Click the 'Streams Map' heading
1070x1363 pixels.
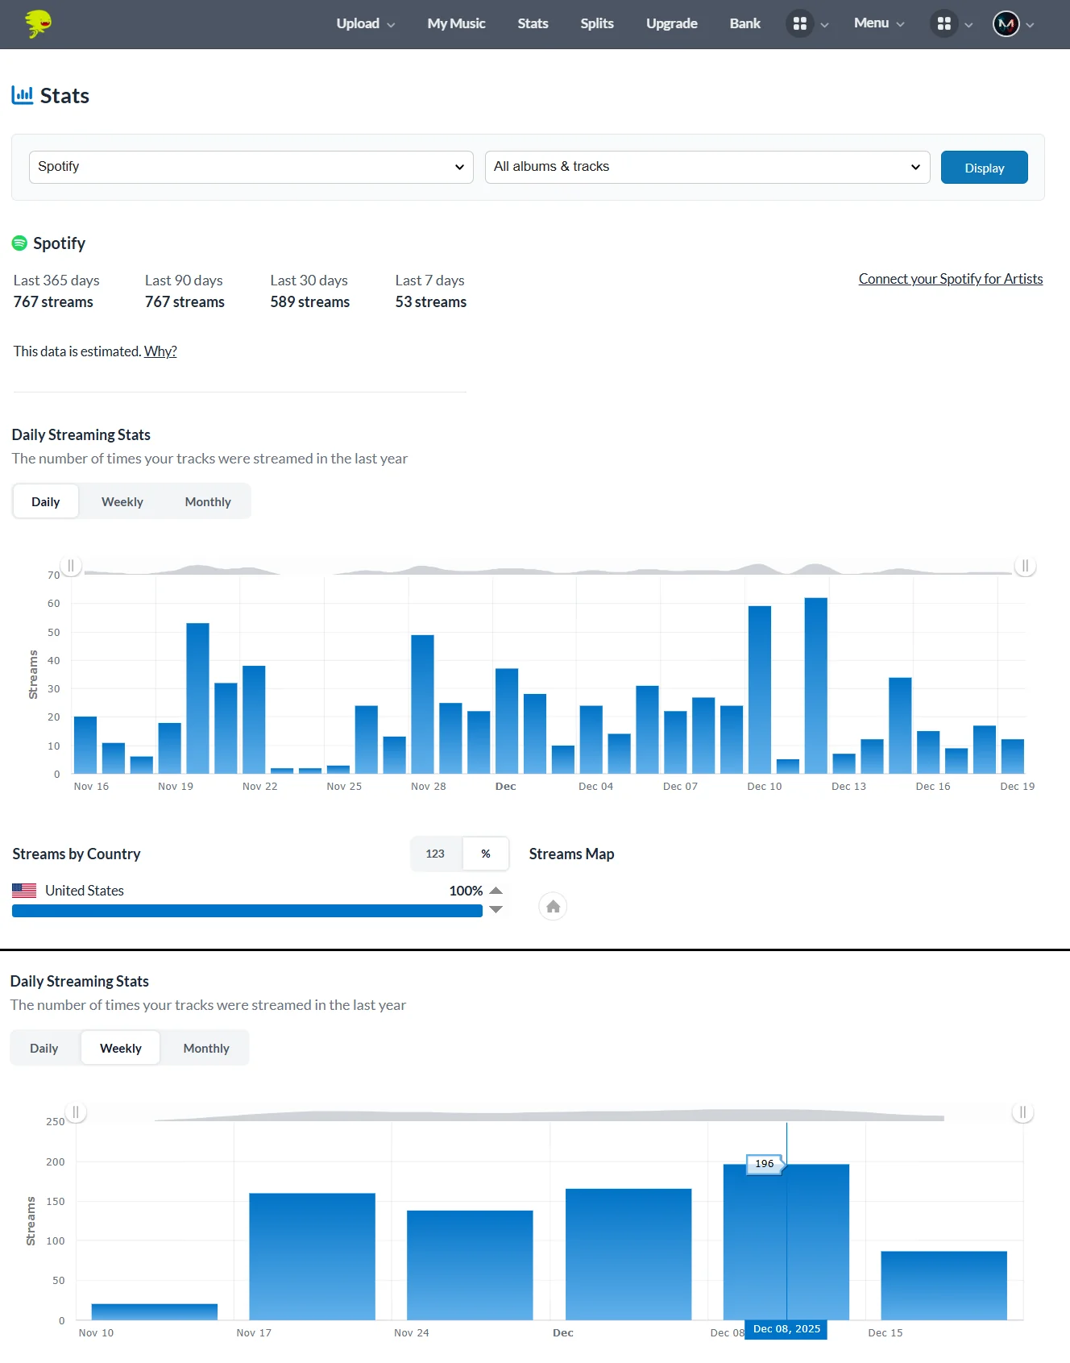coord(571,854)
